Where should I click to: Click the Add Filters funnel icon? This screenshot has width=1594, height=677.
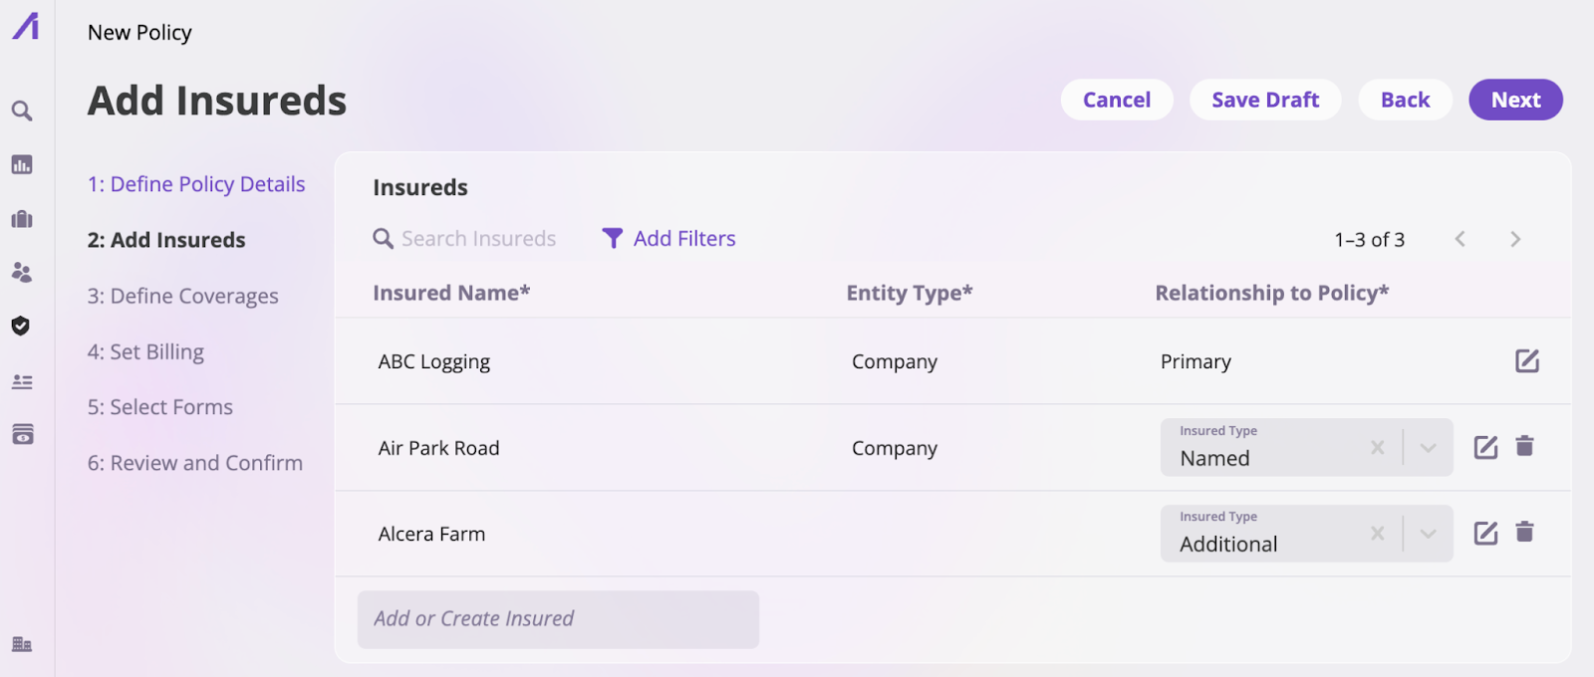pos(613,239)
